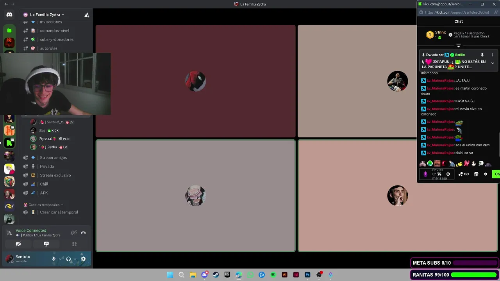The height and width of the screenshot is (281, 500).
Task: Select the bottom-right singer avatar tile
Action: click(398, 196)
